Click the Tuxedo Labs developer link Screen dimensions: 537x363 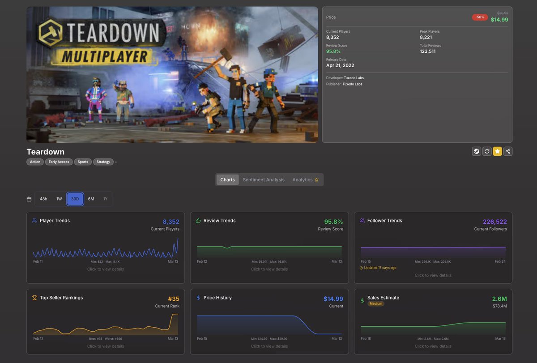[x=354, y=78]
